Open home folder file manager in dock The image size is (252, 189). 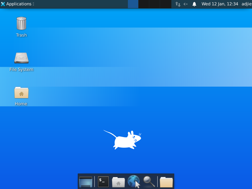(x=118, y=182)
